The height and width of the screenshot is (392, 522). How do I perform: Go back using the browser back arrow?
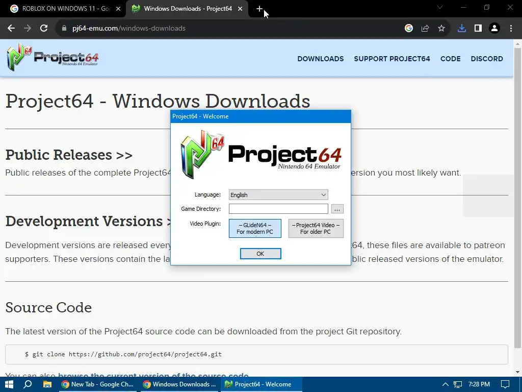pos(11,29)
